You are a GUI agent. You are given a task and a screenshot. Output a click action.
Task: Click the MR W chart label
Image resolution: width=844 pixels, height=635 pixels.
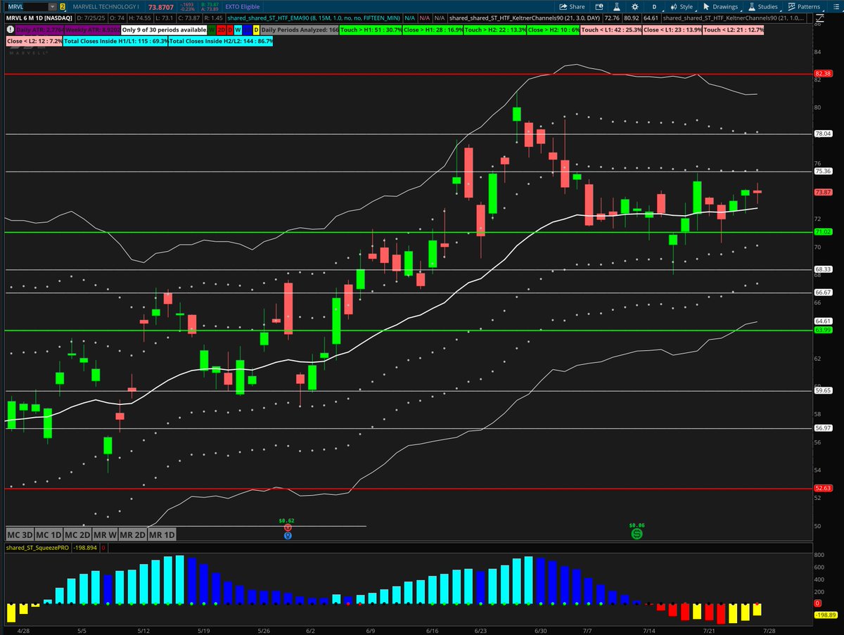pyautogui.click(x=104, y=534)
